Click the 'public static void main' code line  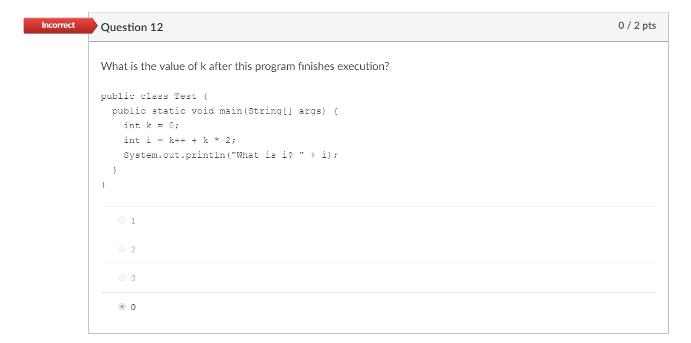(x=224, y=111)
